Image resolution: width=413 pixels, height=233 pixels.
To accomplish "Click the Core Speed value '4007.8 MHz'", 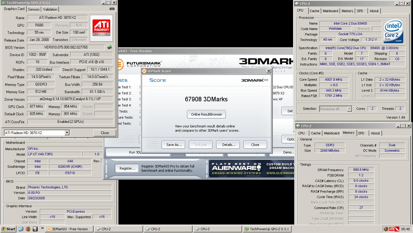I will (x=334, y=79).
